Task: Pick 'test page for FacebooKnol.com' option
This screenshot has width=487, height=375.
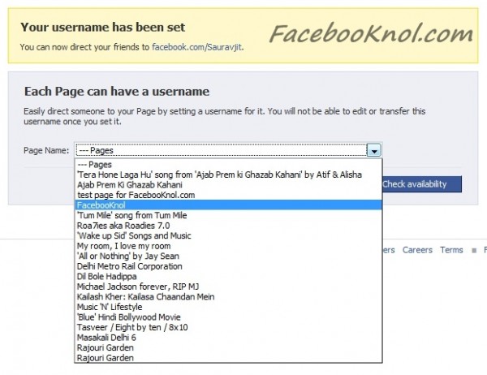Action: 228,195
